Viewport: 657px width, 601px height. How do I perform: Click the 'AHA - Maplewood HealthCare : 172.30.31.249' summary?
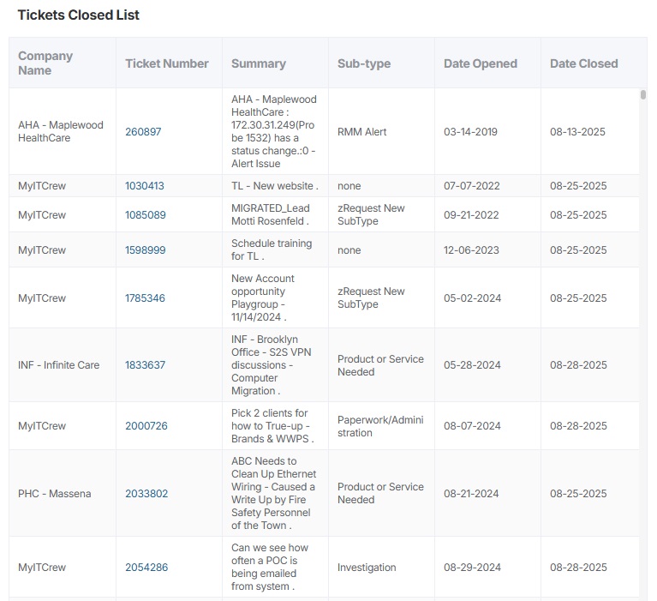pyautogui.click(x=273, y=131)
